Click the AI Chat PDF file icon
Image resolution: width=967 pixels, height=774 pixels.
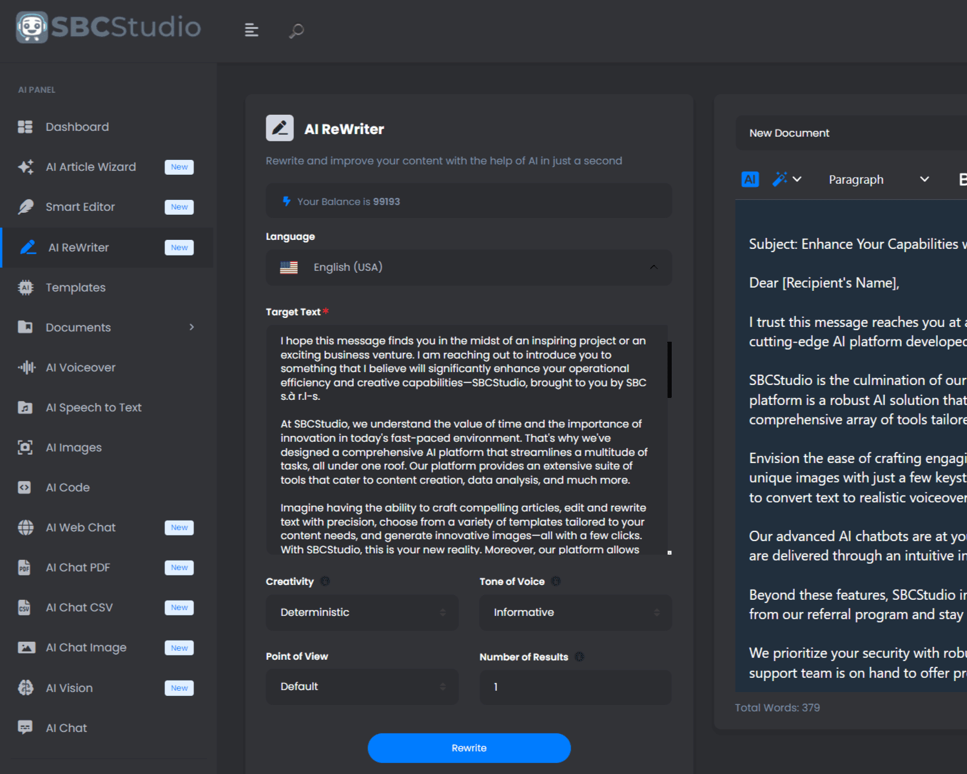(24, 568)
